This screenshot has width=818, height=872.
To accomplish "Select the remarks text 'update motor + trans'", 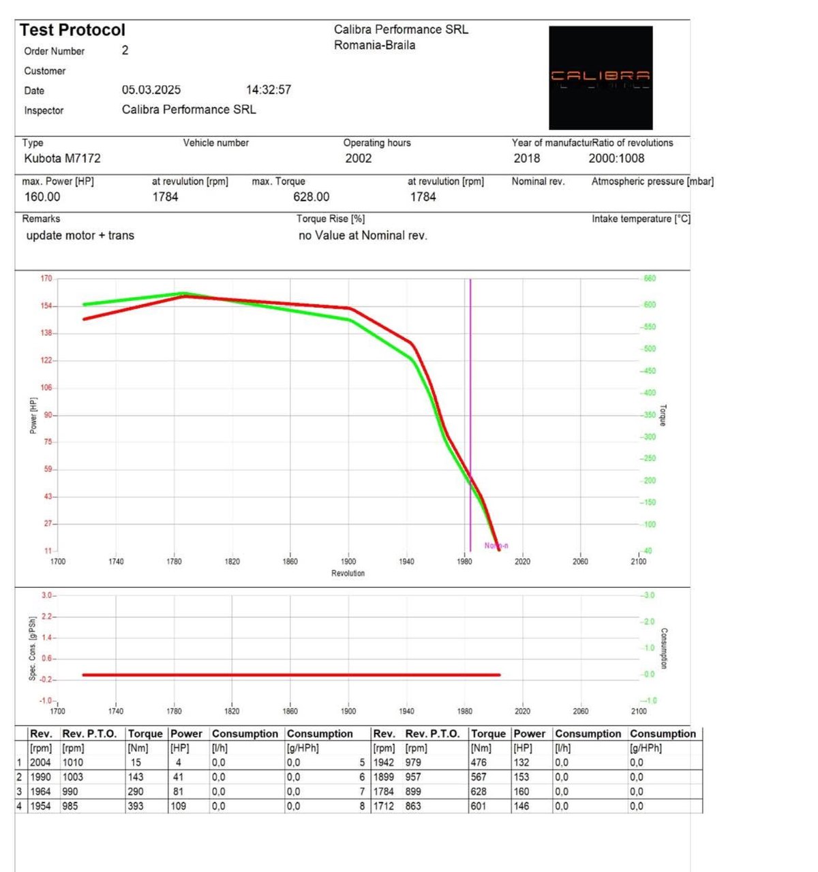I will (x=80, y=236).
